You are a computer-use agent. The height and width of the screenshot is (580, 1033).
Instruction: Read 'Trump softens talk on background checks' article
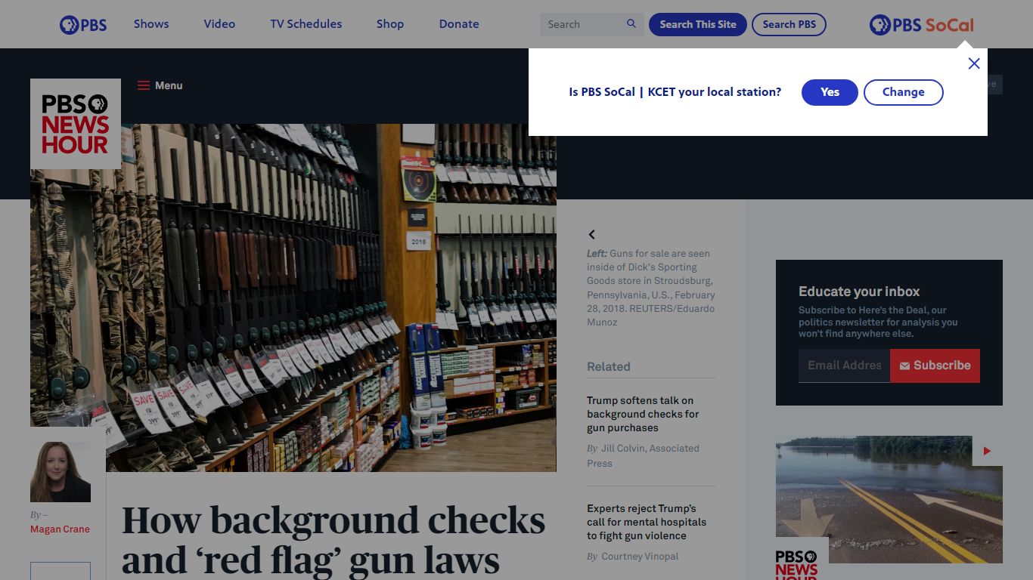tap(643, 414)
